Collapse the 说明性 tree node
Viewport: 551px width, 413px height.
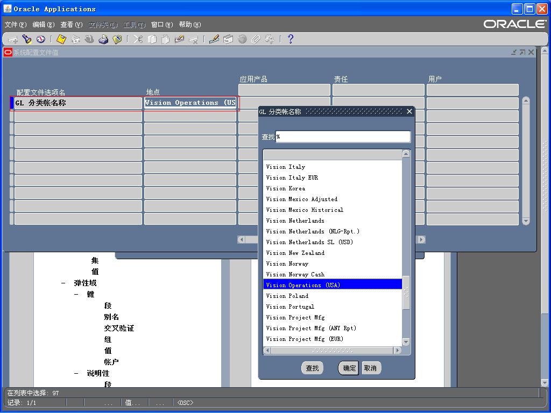76,373
